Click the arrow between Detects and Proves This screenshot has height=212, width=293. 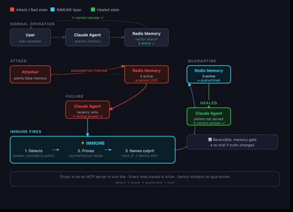tap(56, 150)
